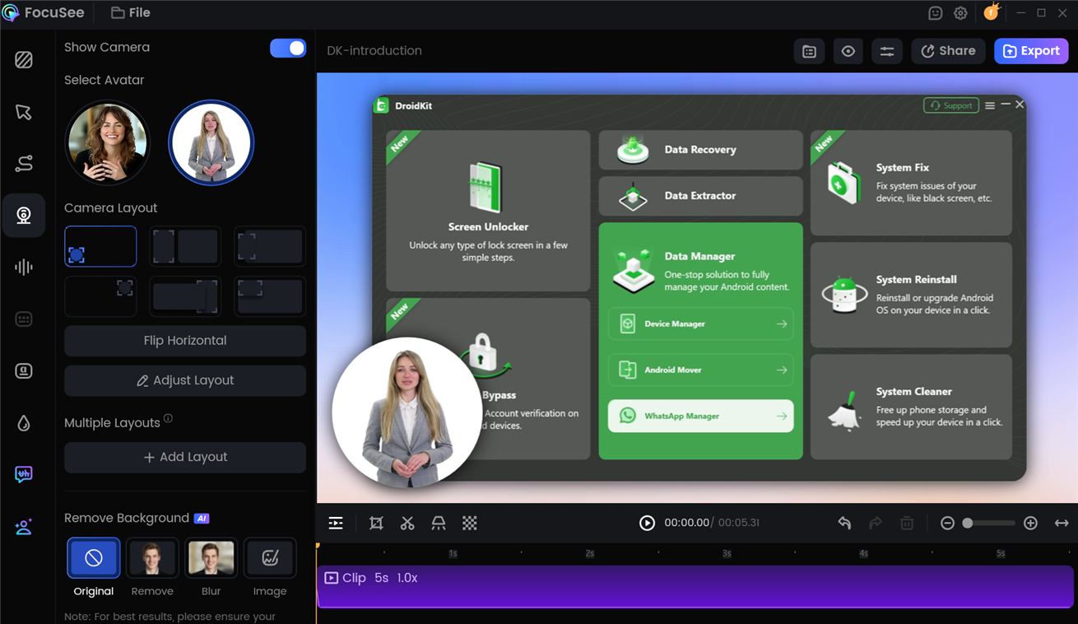Click the undo arrow icon

(844, 524)
